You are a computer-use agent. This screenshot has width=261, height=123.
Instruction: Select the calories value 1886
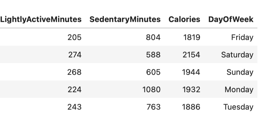point(191,107)
